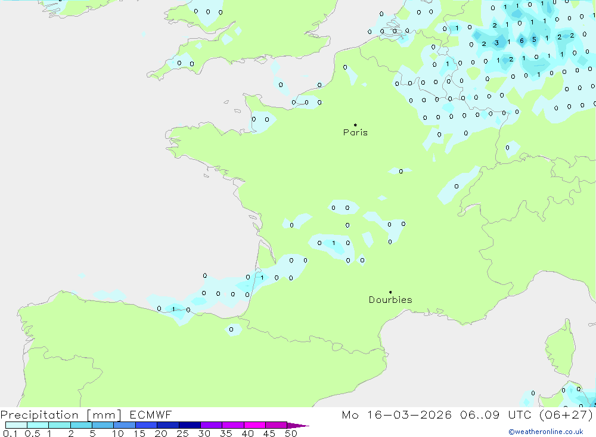Select the 25 mm dark navy legend swatch

190,426
